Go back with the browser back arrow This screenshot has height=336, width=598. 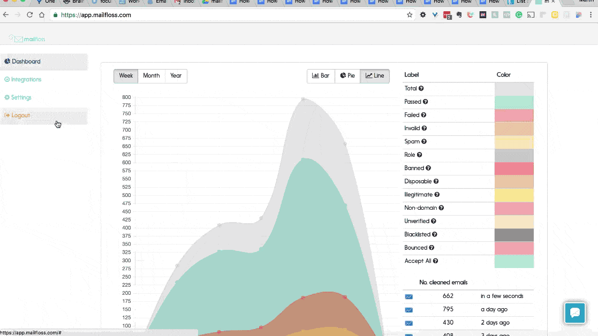tap(6, 15)
